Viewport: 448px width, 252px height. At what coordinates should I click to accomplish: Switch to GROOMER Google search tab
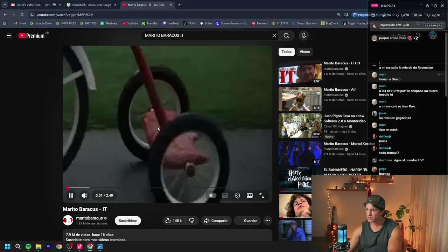pos(92,5)
